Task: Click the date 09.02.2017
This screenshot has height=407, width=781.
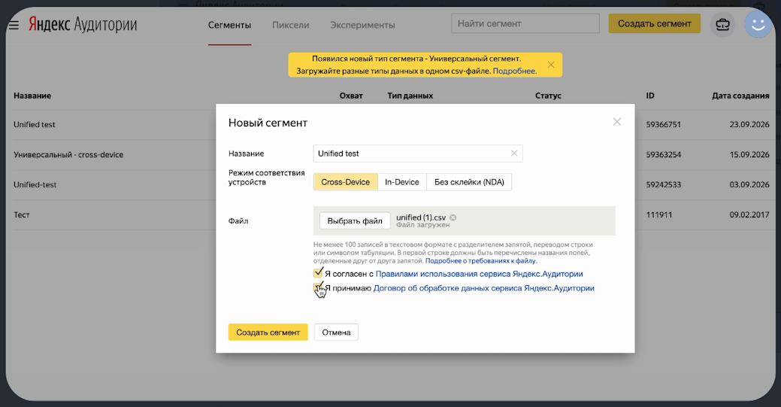Action: point(749,215)
